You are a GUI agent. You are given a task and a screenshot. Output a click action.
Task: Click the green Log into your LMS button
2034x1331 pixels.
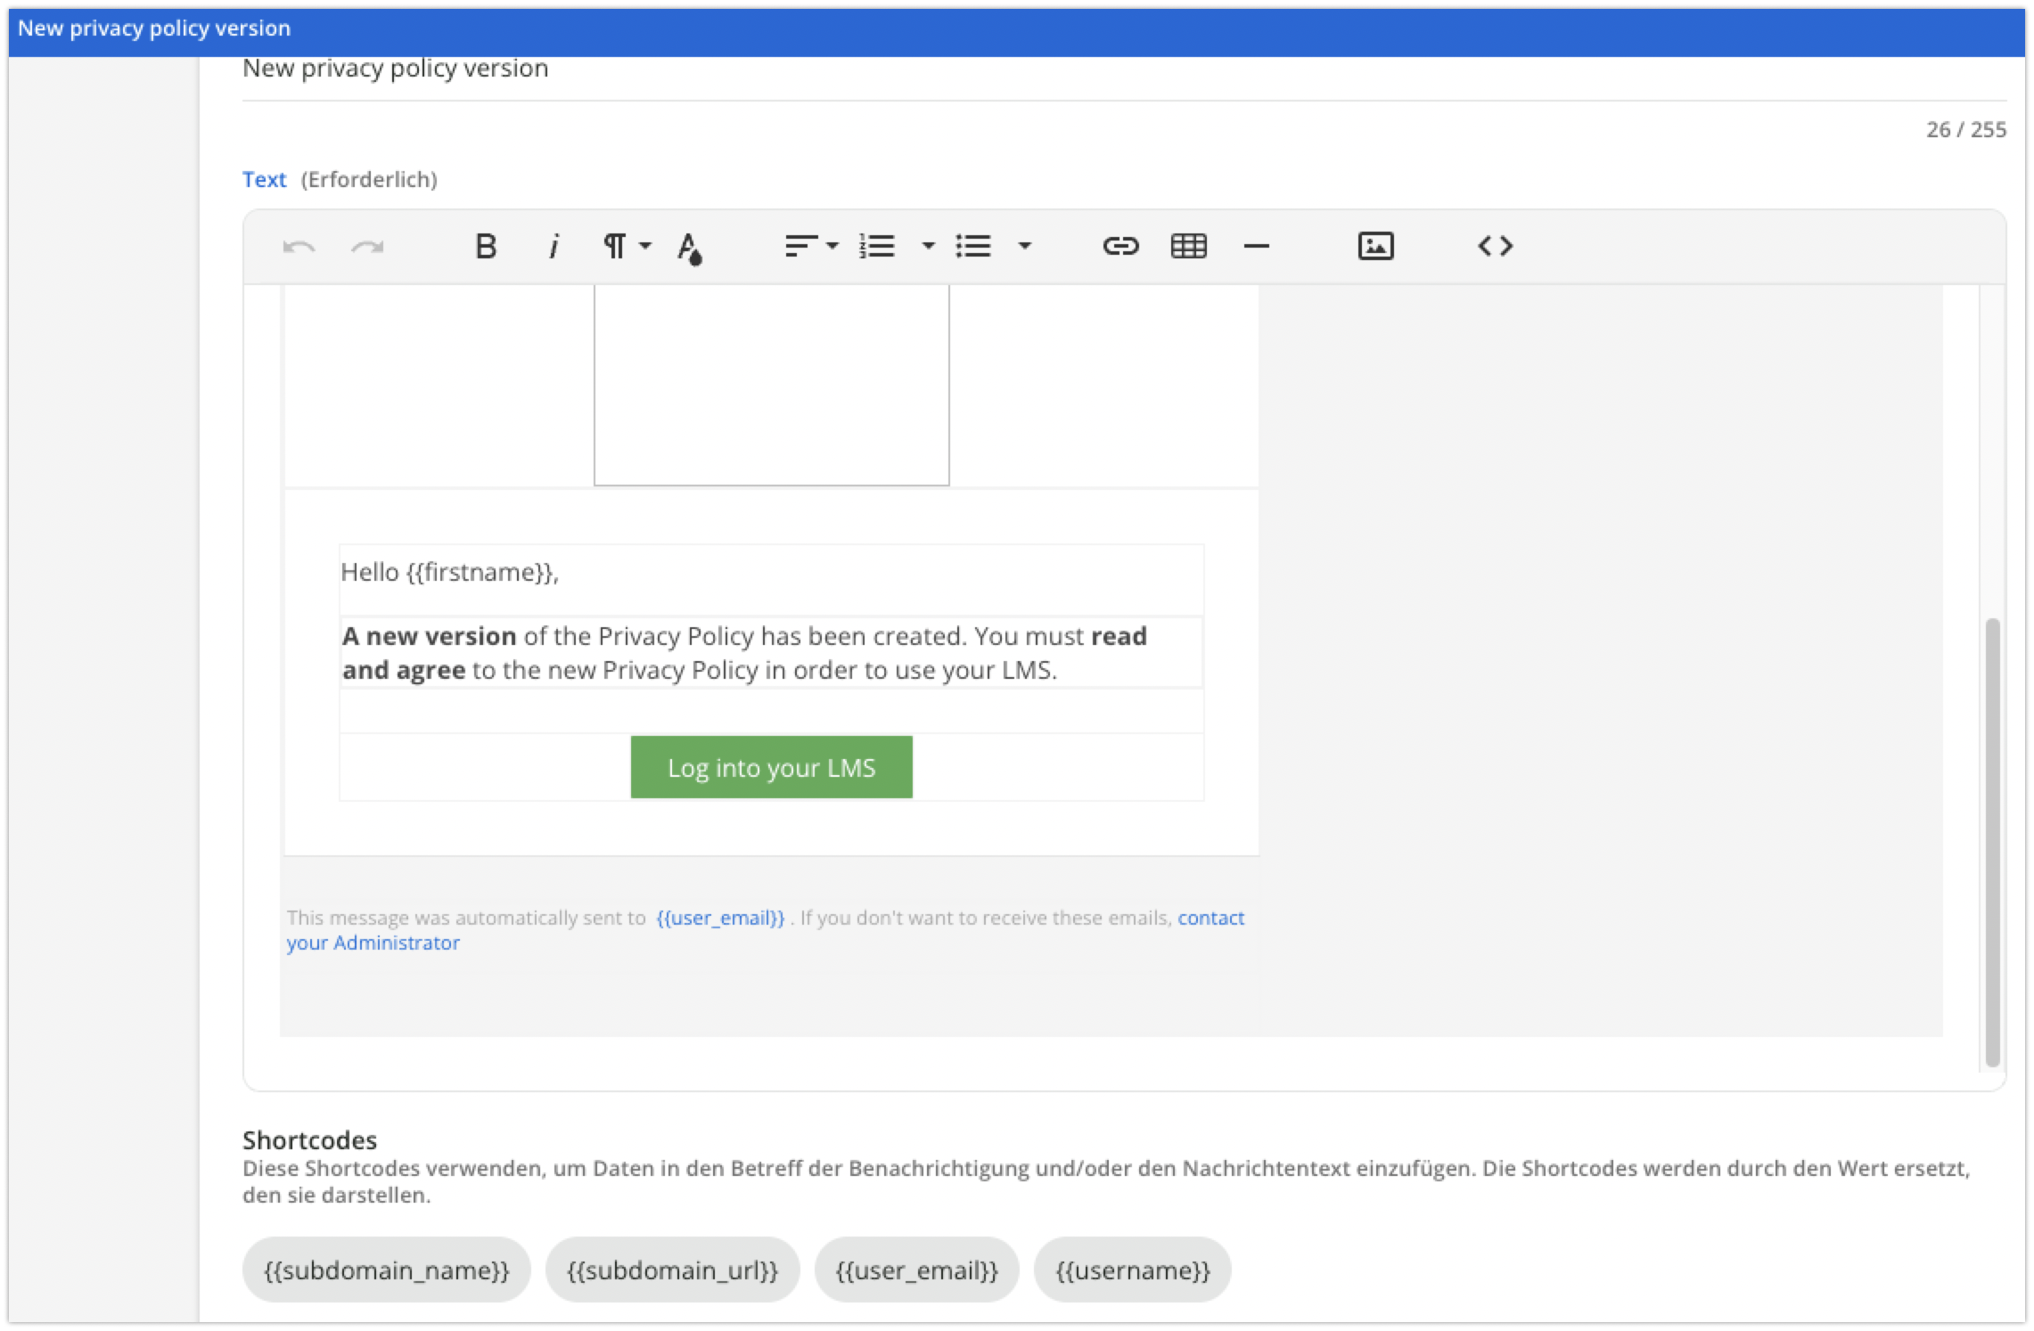[x=771, y=767]
